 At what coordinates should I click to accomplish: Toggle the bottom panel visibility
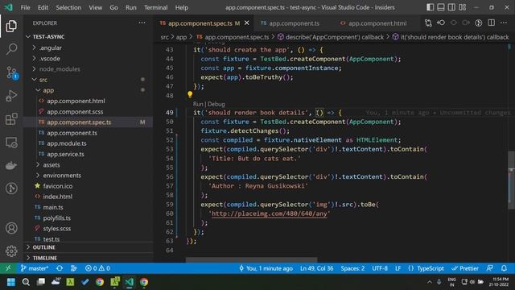pos(441,7)
